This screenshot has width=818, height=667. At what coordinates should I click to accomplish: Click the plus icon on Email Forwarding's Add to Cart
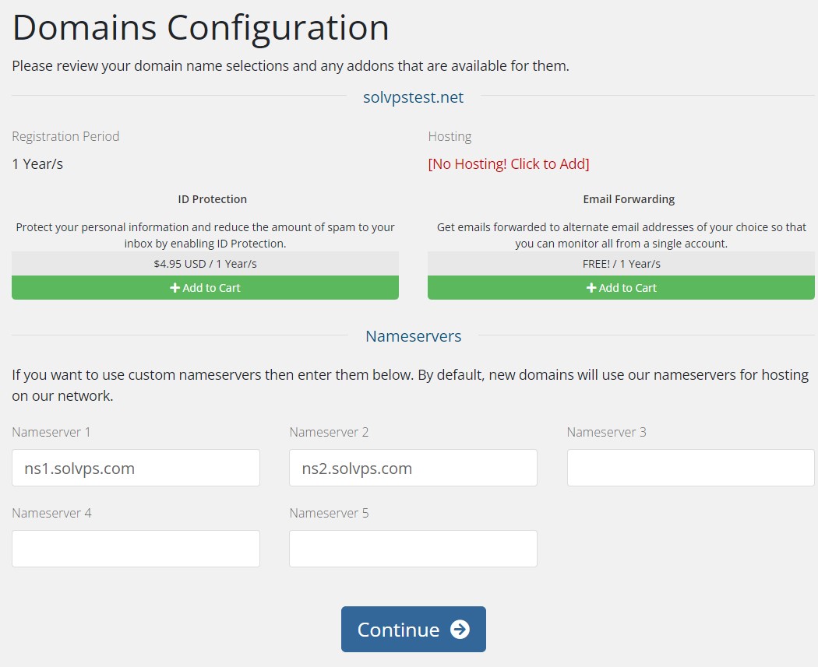591,288
